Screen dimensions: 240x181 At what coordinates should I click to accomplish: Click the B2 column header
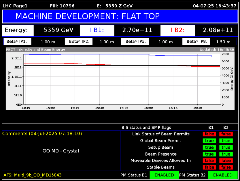tap(226, 128)
